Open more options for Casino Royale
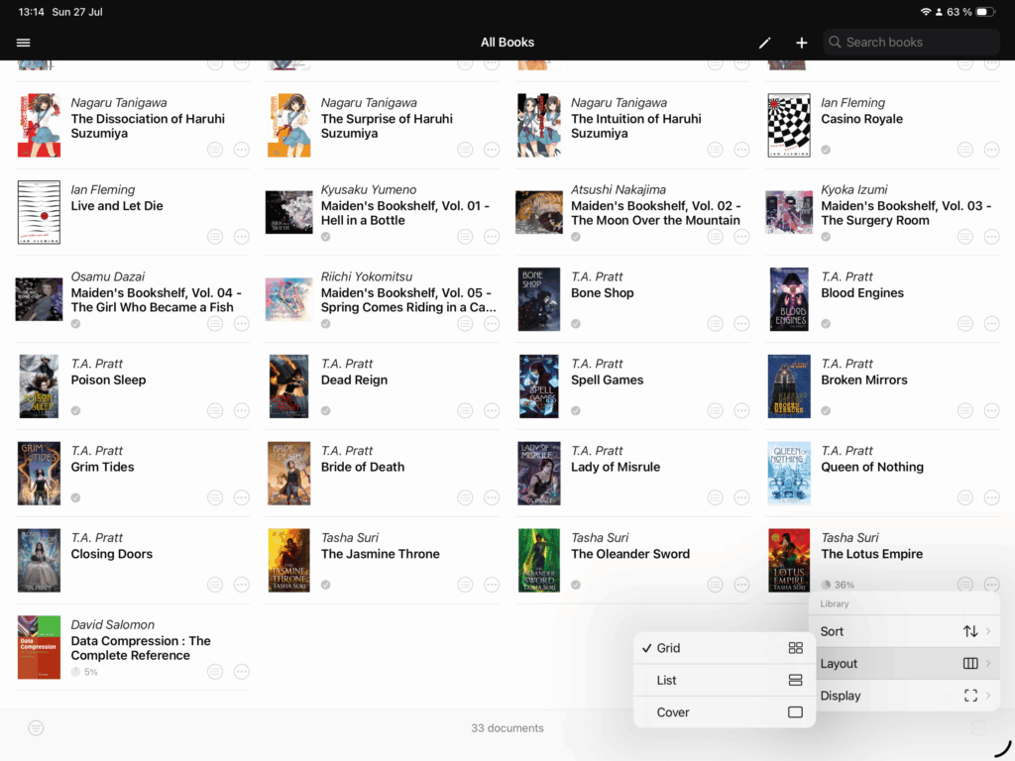Image resolution: width=1015 pixels, height=761 pixels. tap(991, 150)
